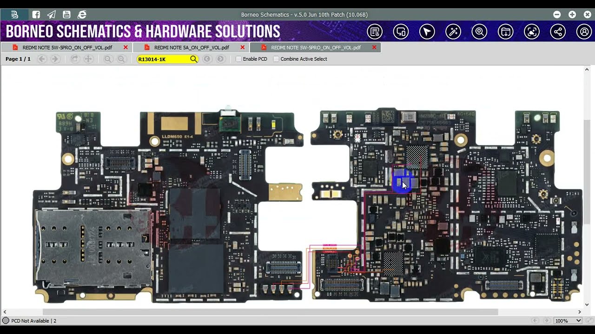
Task: Click the zoom out magnifier icon
Action: pos(108,59)
